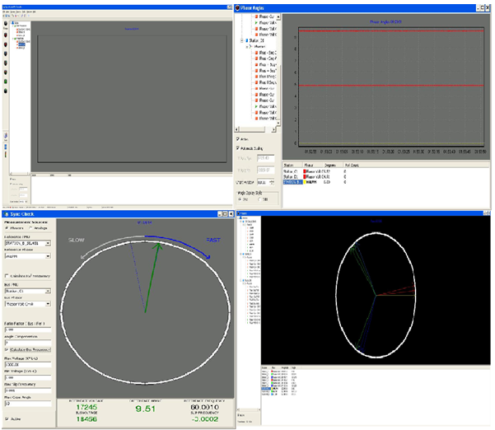Toggle the Calculate Ref Frequency checkbox
495x430 pixels.
click(7, 275)
